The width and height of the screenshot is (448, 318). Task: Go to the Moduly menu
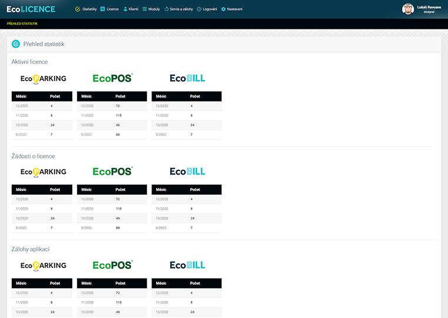(154, 9)
